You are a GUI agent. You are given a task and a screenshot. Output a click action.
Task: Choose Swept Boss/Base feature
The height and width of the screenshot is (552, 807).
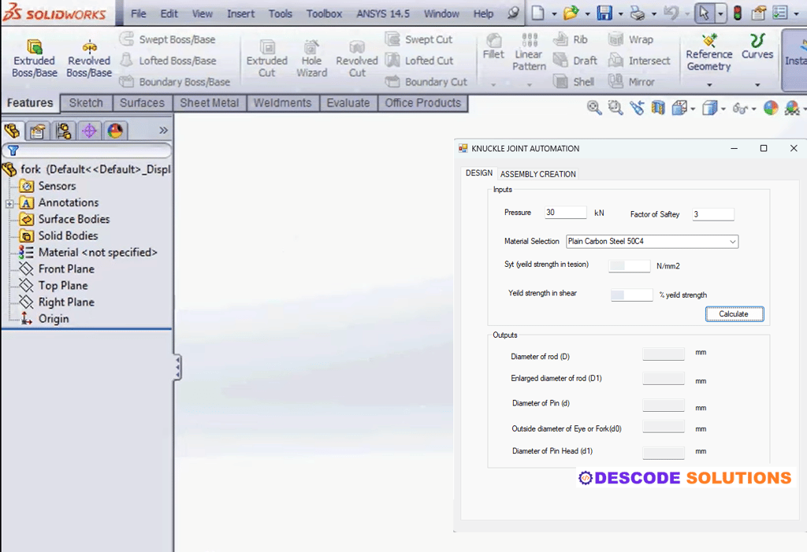pyautogui.click(x=167, y=39)
